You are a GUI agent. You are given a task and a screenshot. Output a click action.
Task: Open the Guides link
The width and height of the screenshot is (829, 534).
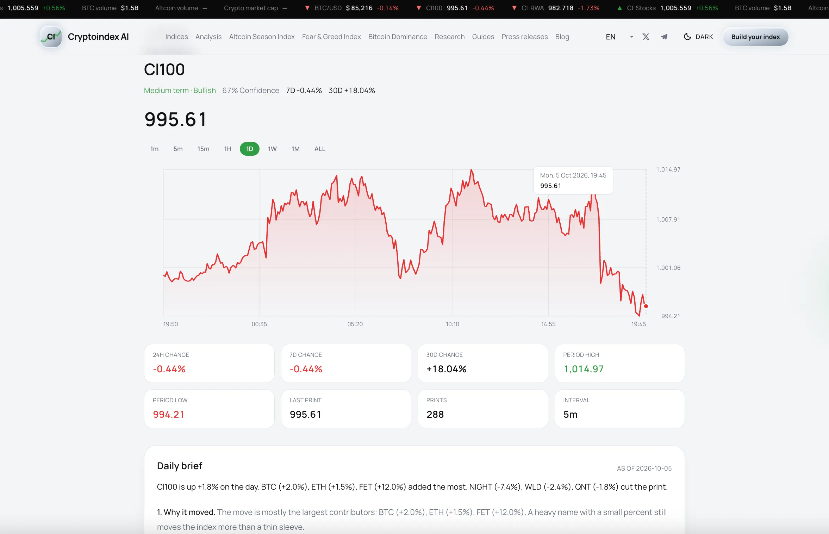click(x=483, y=37)
